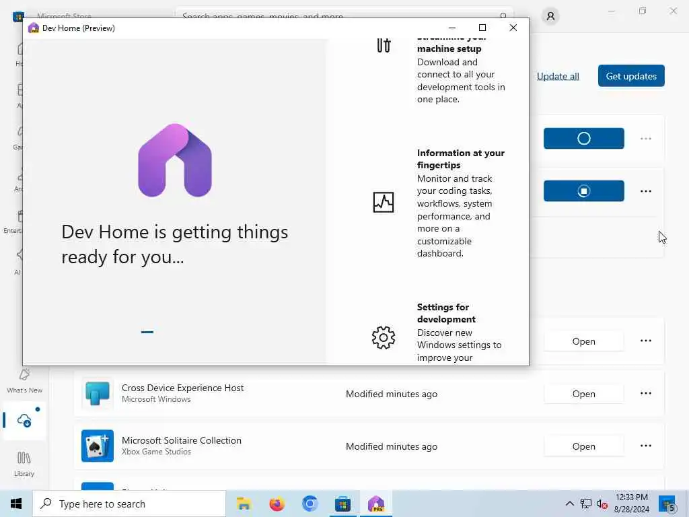Open more options for Cross Device Experience Host
This screenshot has height=517, width=689.
pyautogui.click(x=645, y=393)
